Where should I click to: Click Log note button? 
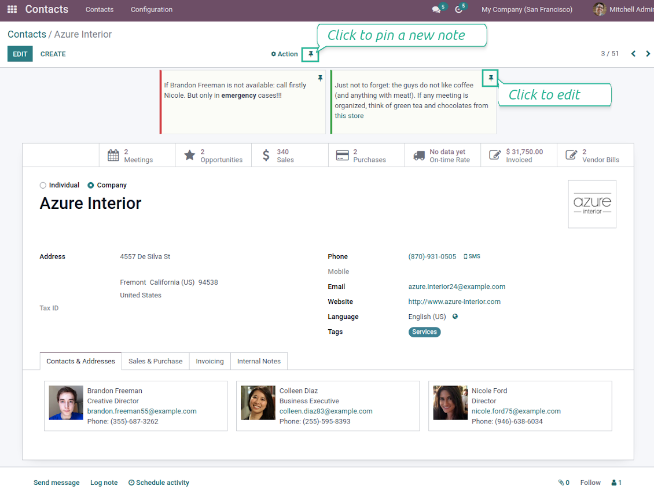click(104, 483)
